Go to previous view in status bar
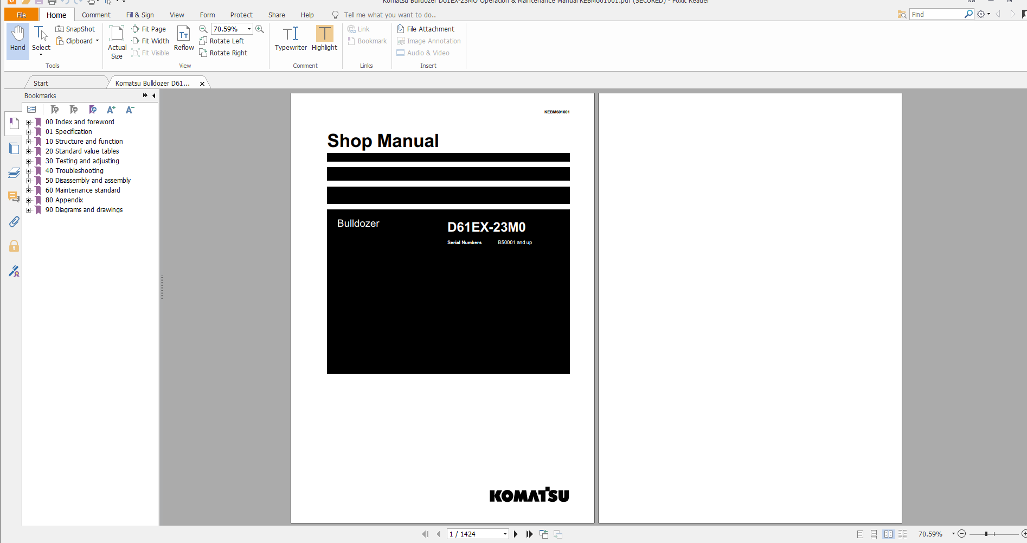The width and height of the screenshot is (1027, 543). [544, 534]
